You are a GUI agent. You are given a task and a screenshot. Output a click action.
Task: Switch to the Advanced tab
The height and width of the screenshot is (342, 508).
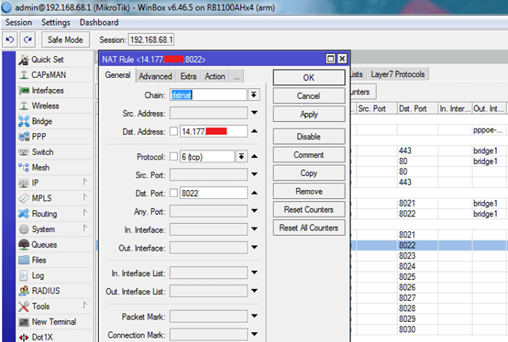155,76
